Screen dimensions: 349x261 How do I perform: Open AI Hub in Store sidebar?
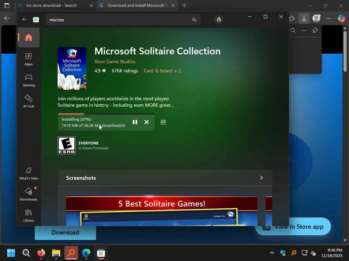click(29, 101)
